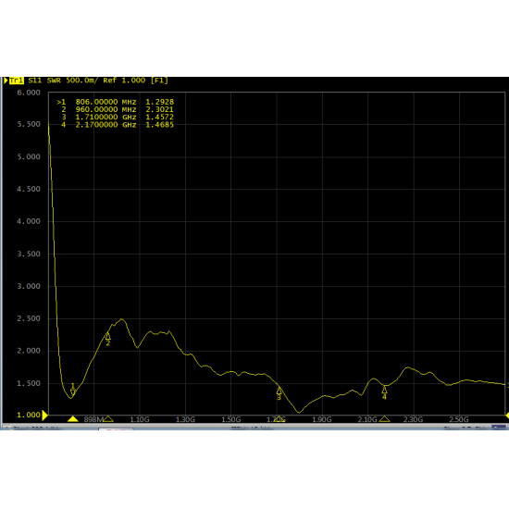Click the active trace arrow beside Tr1
The width and height of the screenshot is (509, 509).
click(6, 81)
